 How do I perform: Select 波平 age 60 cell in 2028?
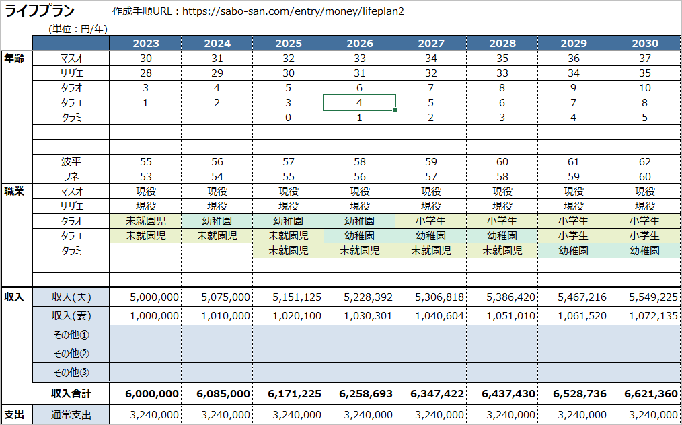502,162
